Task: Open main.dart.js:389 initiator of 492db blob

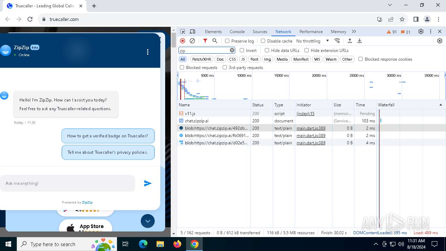Action: coord(311,128)
